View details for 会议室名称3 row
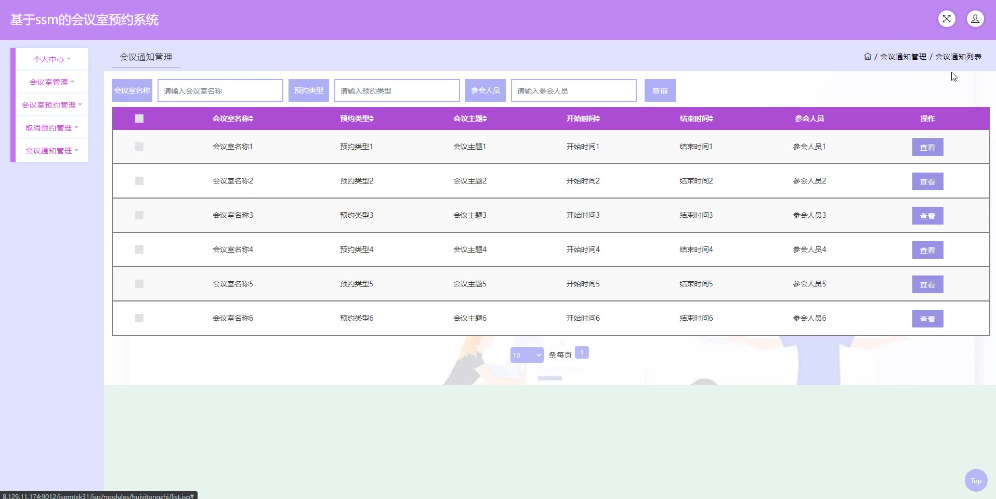The height and width of the screenshot is (499, 996). (x=927, y=216)
